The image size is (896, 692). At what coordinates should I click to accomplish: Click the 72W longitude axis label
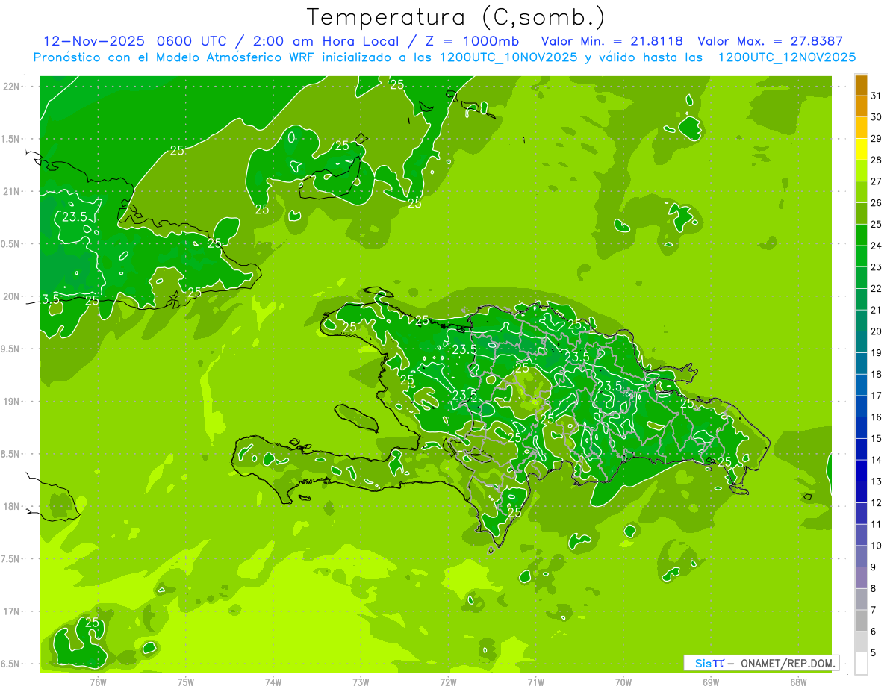point(448,682)
